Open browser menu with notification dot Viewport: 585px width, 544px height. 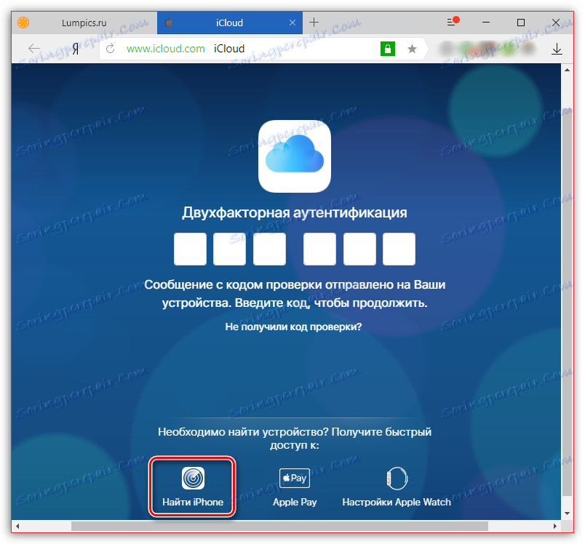(453, 22)
